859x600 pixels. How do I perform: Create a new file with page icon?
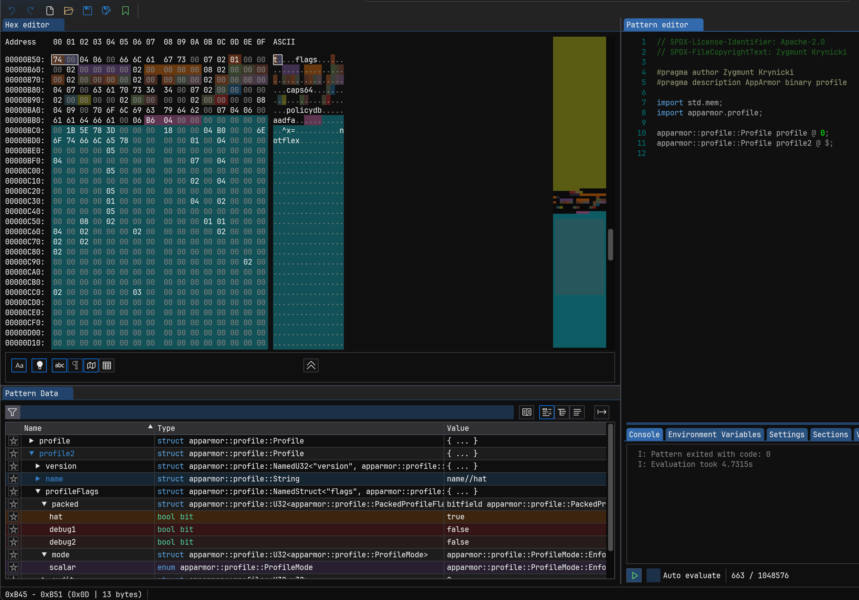tap(50, 10)
